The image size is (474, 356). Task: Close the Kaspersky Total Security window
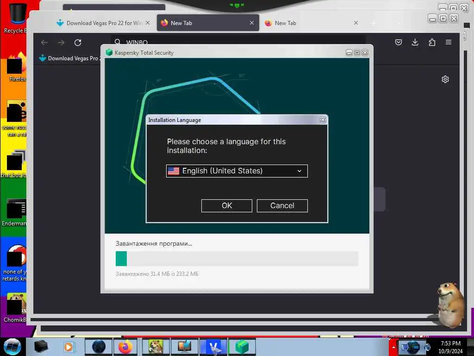[365, 53]
